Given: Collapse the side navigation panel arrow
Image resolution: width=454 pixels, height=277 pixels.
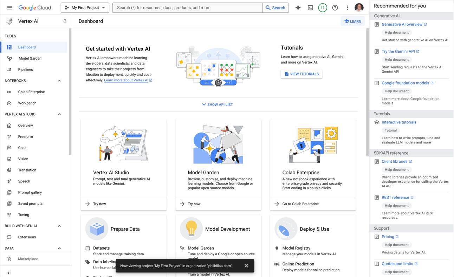Looking at the screenshot, I should click(9, 272).
